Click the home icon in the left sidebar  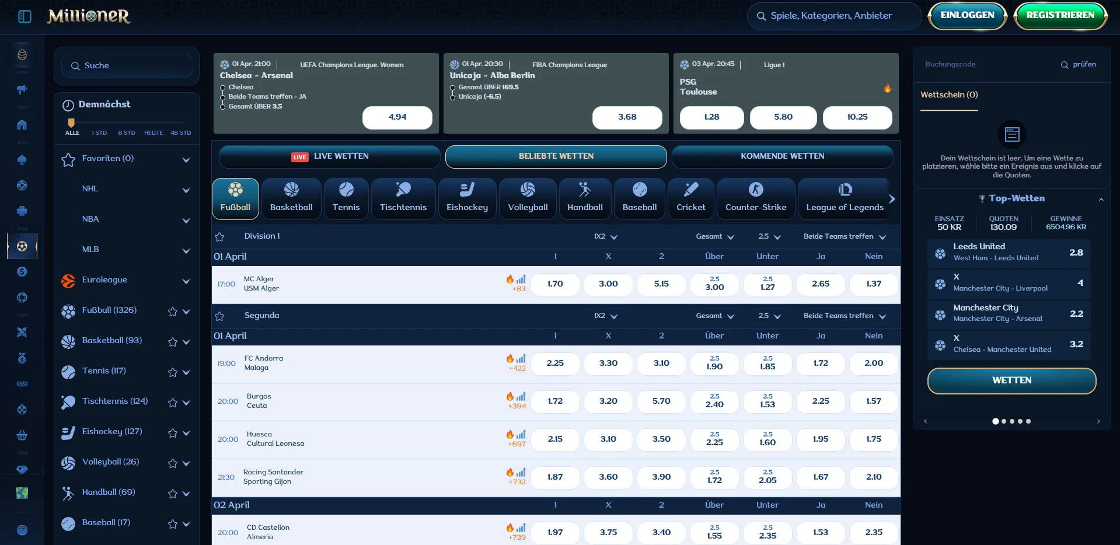point(22,125)
